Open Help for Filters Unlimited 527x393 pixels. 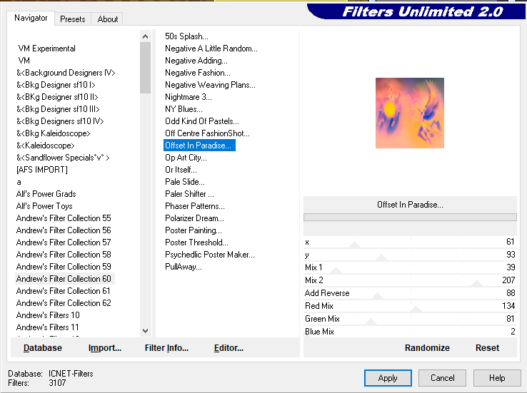coord(497,378)
